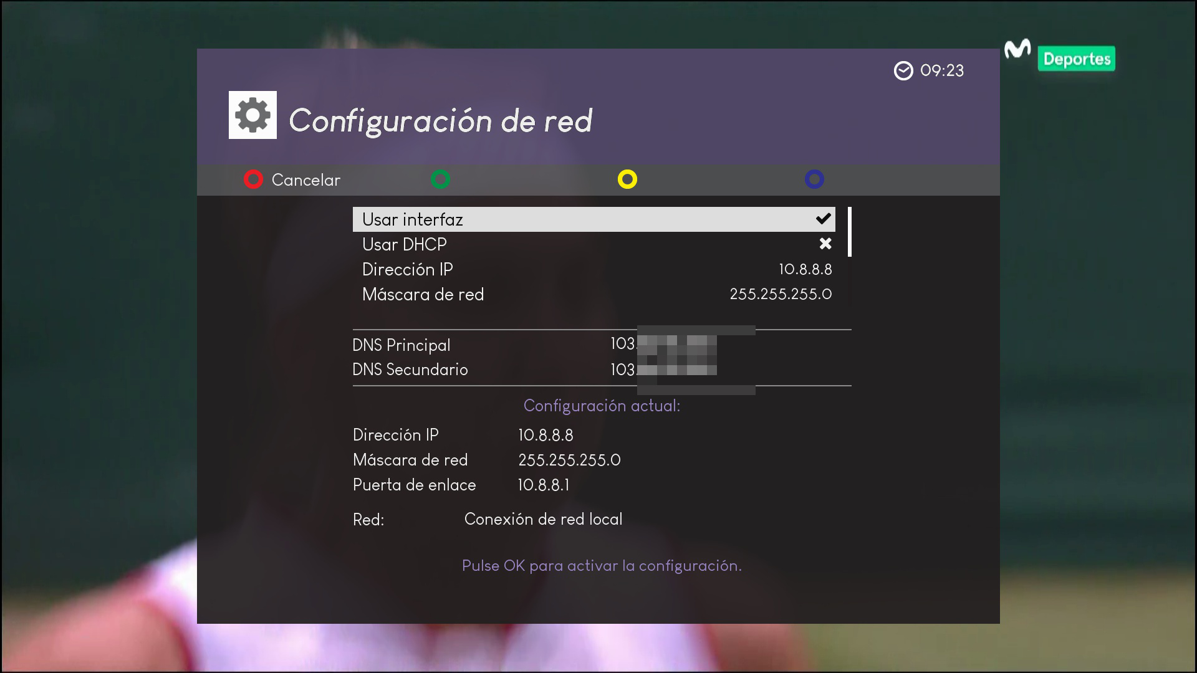Click the Cancelar label

(305, 180)
